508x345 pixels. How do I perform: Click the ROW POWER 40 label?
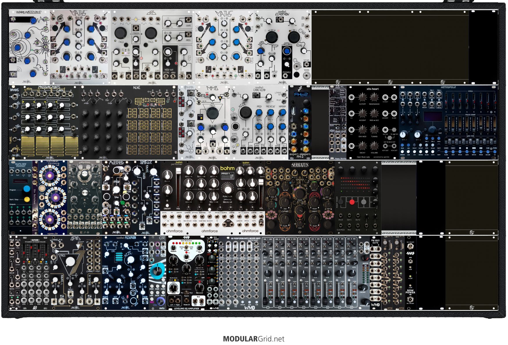tap(410, 292)
